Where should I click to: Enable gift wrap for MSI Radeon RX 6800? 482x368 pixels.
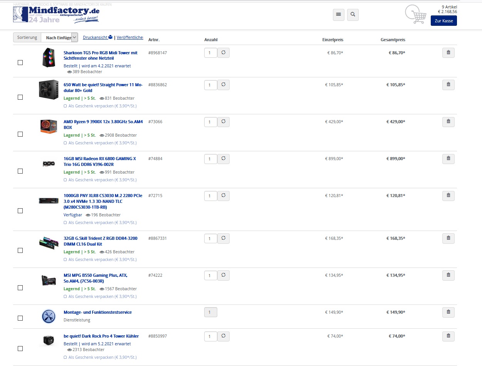click(x=65, y=180)
